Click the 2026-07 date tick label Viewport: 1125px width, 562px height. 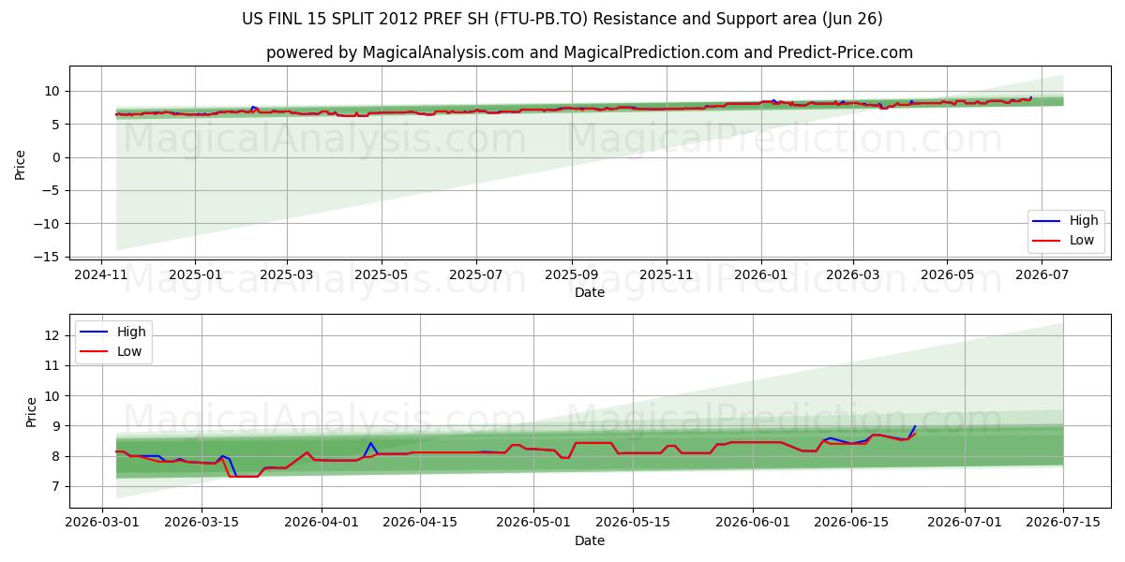tap(1042, 275)
